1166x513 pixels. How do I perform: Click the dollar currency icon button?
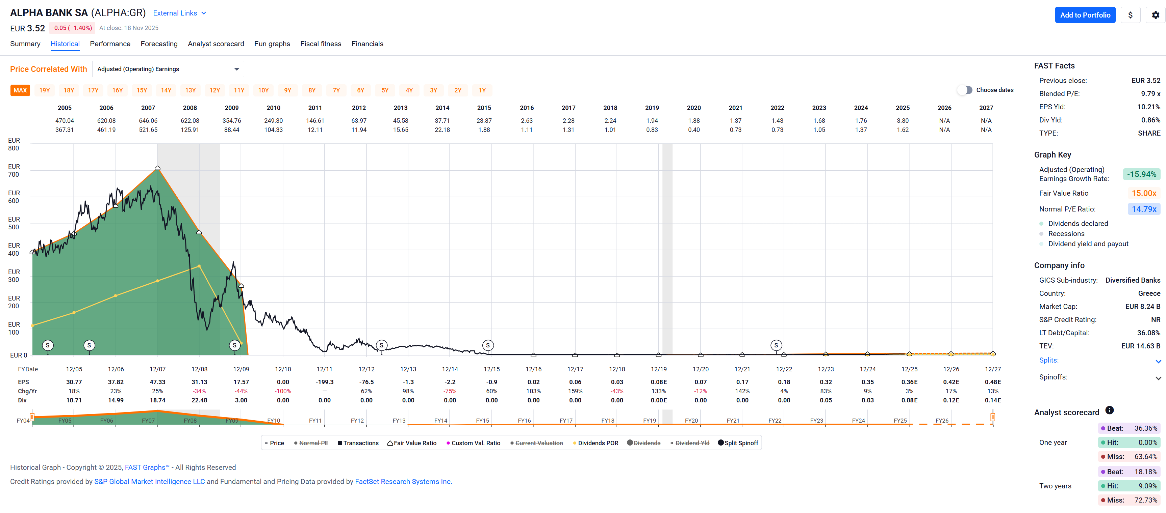pos(1130,15)
